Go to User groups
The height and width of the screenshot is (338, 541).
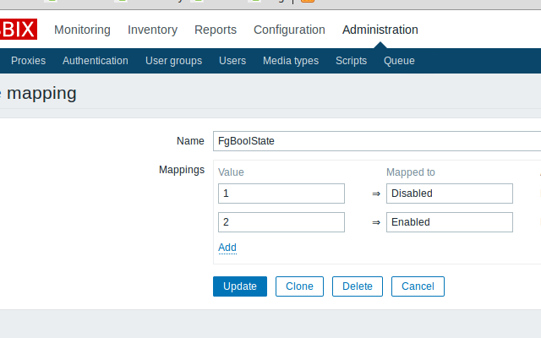coord(173,61)
